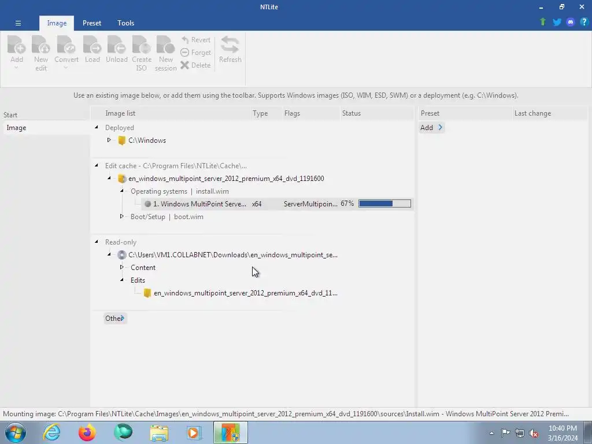The width and height of the screenshot is (592, 444).
Task: Switch to the Image ribbon tab
Action: (57, 23)
